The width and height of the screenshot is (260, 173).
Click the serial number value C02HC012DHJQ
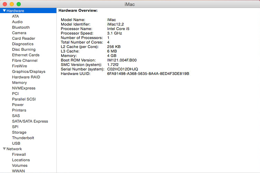click(123, 69)
